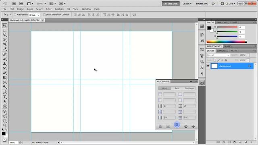Switch to the Swatches tab
258x145 pixels.
tap(222, 23)
